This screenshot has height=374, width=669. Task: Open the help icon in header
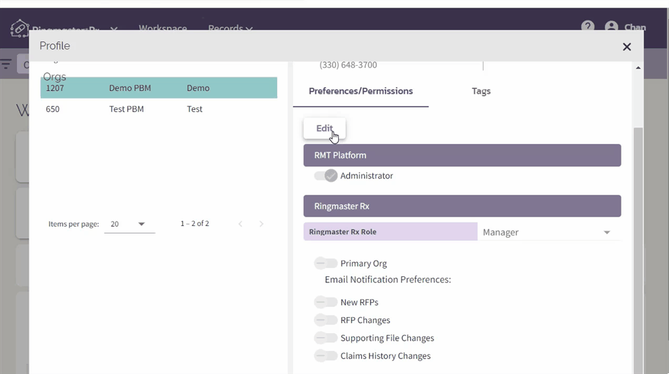(x=587, y=26)
